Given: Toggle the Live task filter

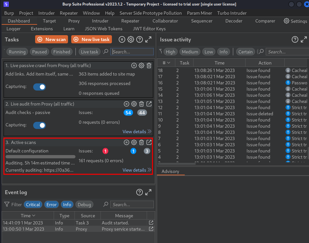Looking at the screenshot, I should [x=89, y=52].
